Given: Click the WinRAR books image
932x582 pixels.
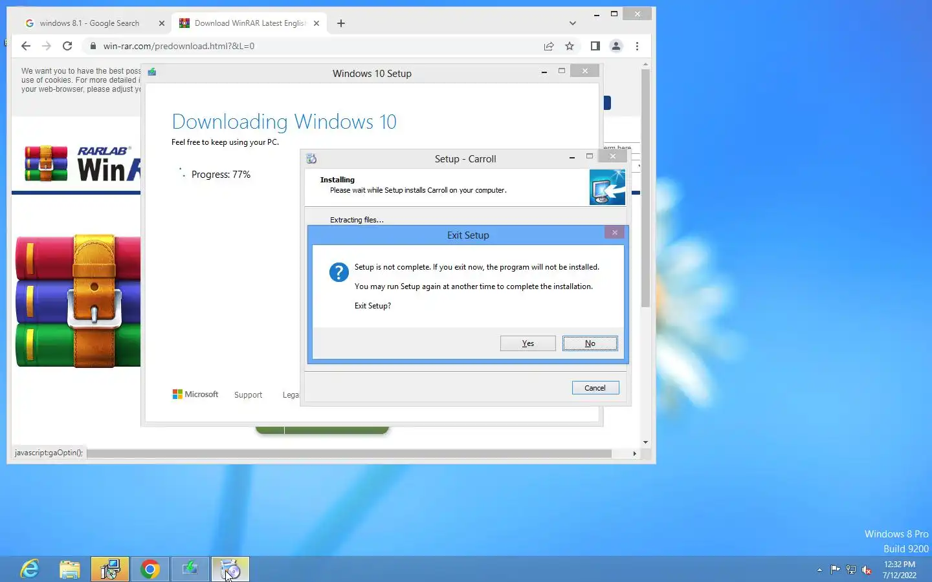Looking at the screenshot, I should [78, 301].
